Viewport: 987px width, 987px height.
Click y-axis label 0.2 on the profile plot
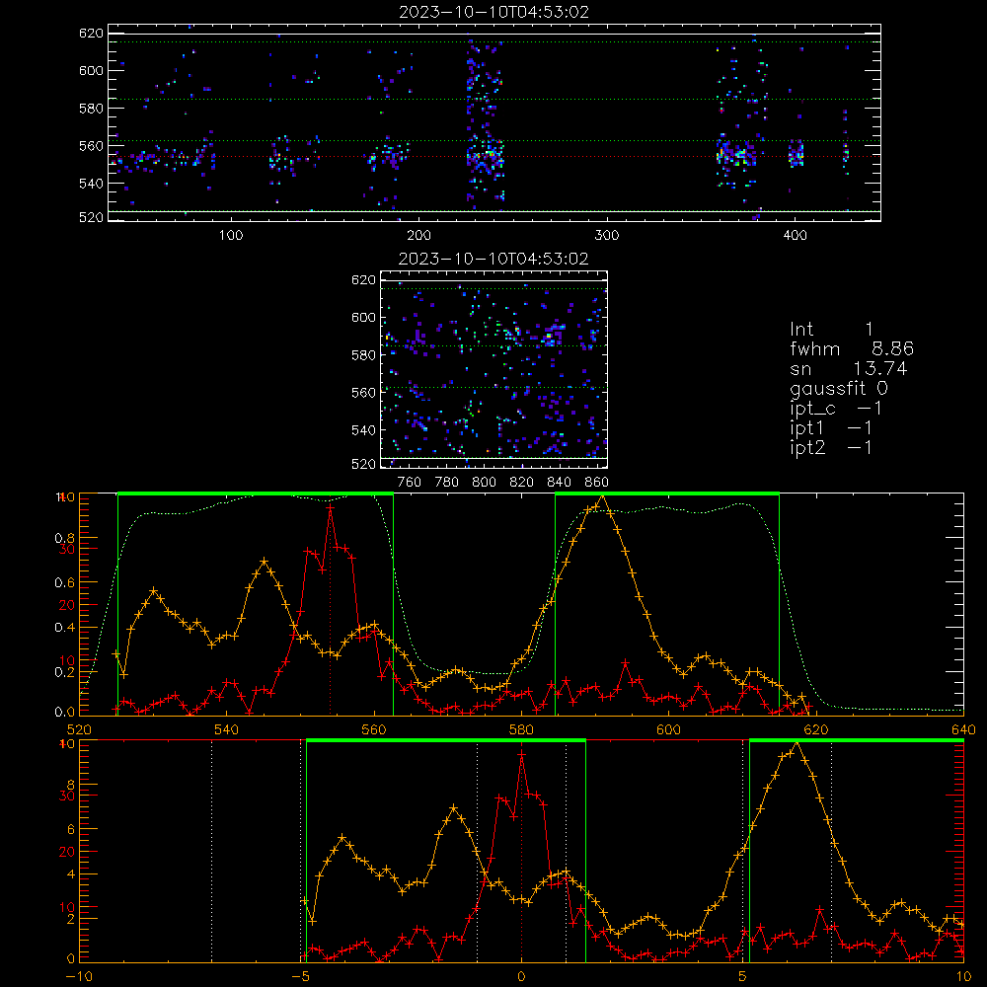click(65, 672)
